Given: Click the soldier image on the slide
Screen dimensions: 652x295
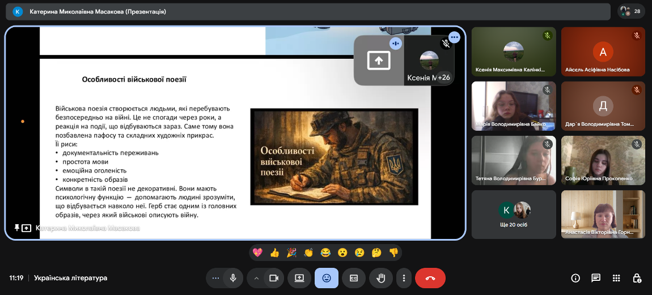Looking at the screenshot, I should point(335,157).
